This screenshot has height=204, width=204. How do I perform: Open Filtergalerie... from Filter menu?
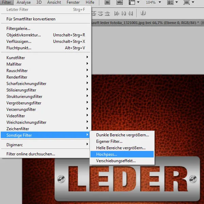pyautogui.click(x=18, y=29)
